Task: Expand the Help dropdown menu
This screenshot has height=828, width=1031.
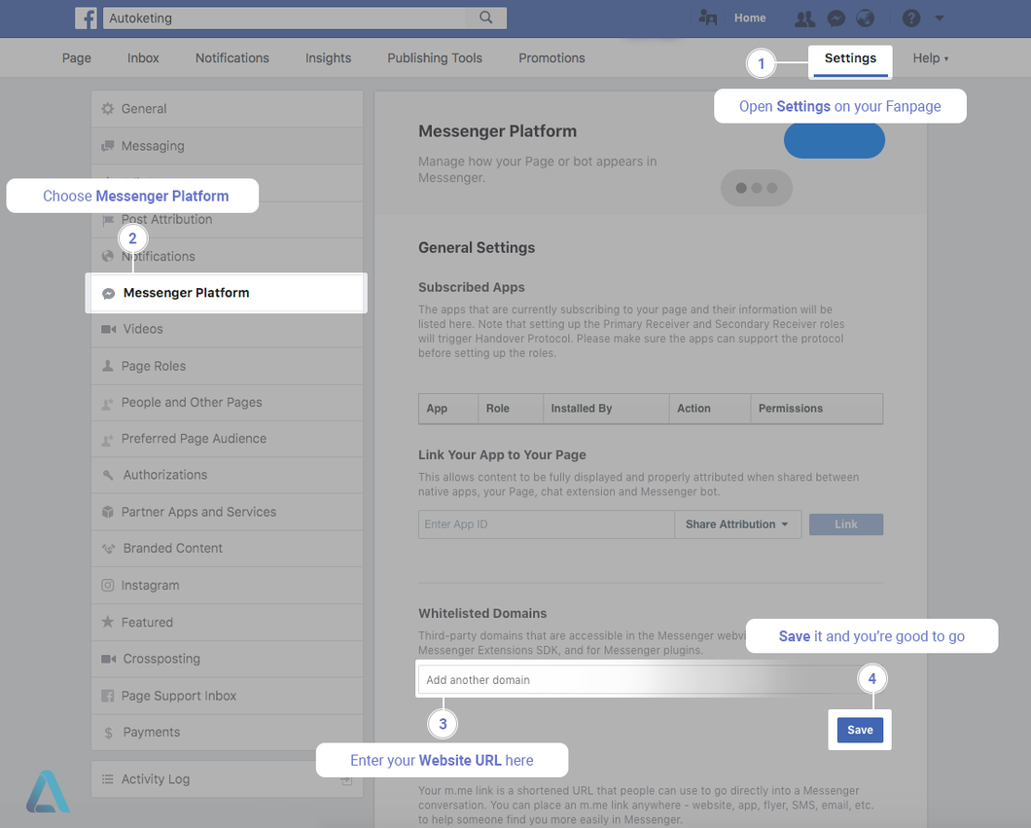Action: (x=930, y=58)
